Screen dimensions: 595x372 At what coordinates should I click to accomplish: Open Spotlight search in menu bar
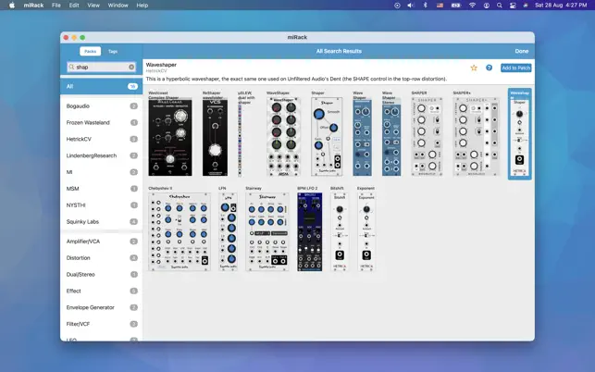[500, 6]
